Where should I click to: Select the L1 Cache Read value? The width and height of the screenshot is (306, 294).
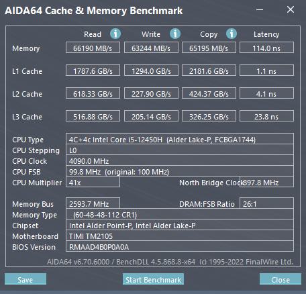tap(93, 70)
